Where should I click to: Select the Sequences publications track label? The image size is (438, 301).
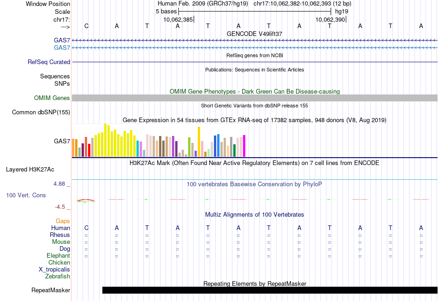tap(55, 76)
